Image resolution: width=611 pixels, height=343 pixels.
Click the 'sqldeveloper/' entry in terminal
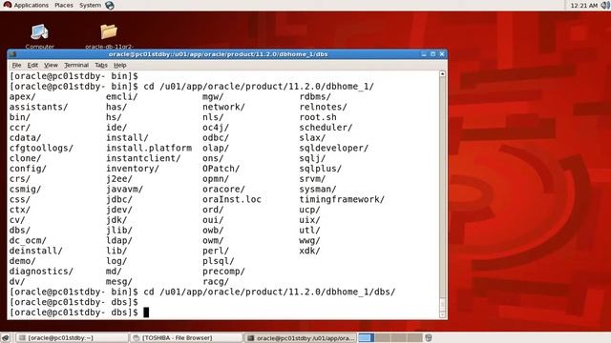click(x=334, y=149)
